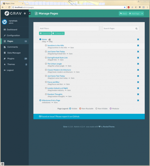Delete the first Just Some Text Today (daring-fireball-link) page

[x=138, y=51]
